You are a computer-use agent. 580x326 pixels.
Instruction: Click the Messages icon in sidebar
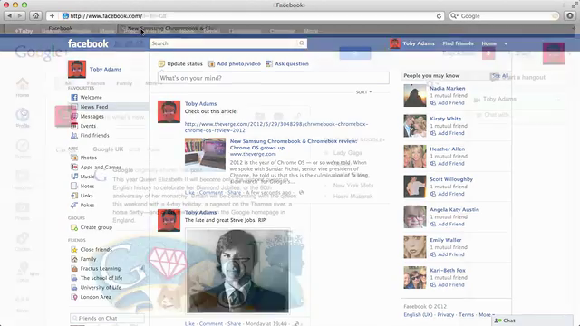tap(74, 116)
